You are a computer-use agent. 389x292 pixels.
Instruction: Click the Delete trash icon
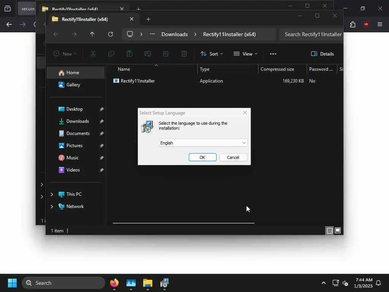[x=184, y=54]
